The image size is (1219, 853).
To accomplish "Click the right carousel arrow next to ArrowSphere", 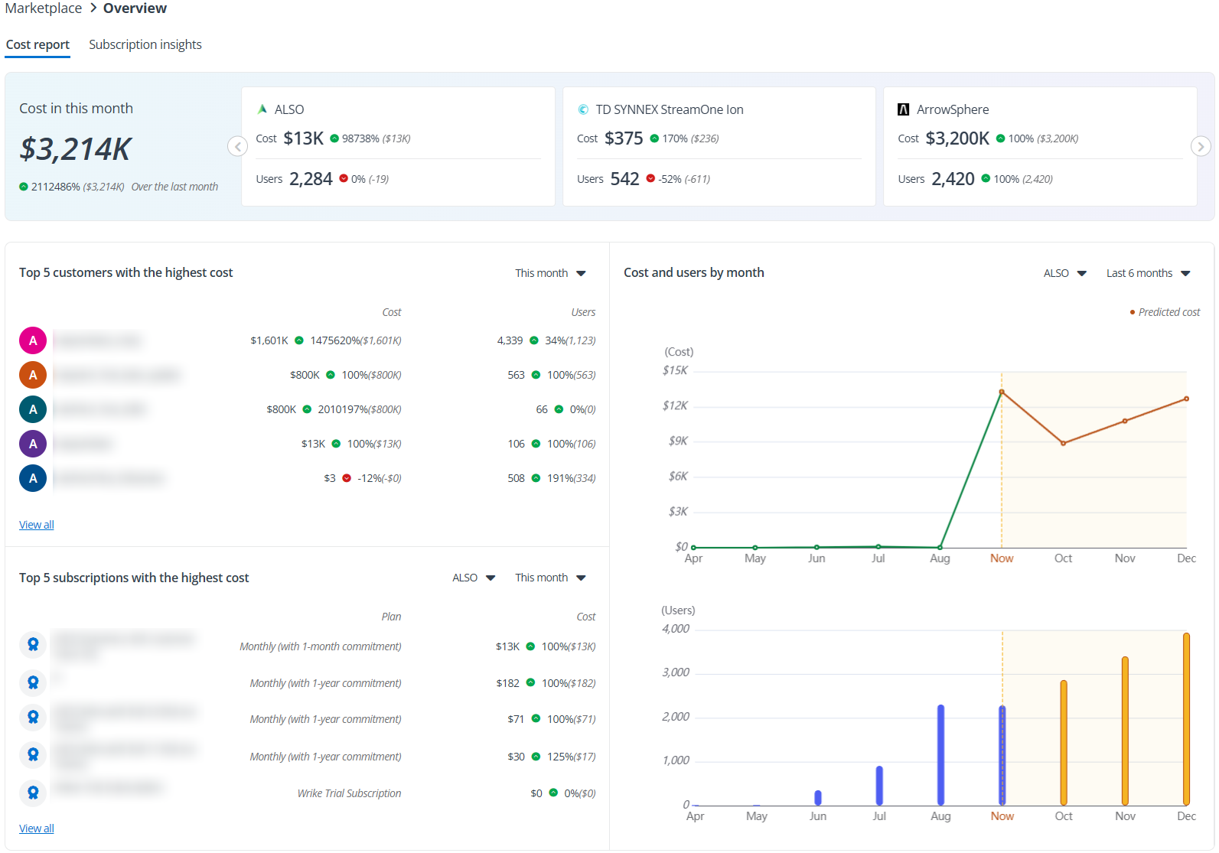I will (x=1201, y=146).
